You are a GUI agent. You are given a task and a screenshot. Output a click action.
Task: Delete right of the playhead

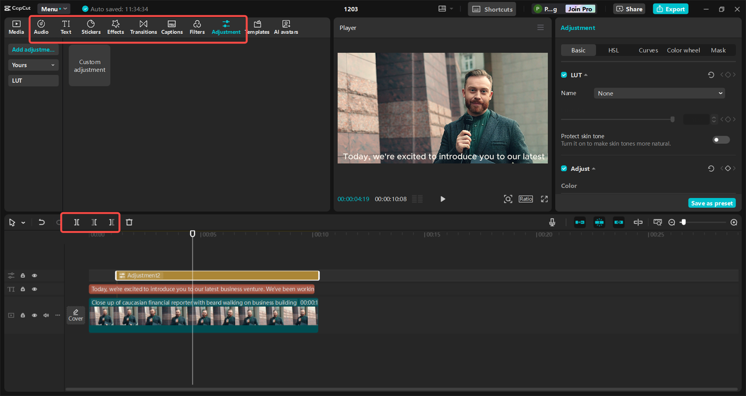tap(111, 222)
